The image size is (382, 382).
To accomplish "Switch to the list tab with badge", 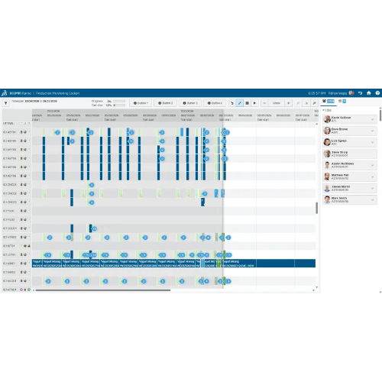I will coord(342,101).
